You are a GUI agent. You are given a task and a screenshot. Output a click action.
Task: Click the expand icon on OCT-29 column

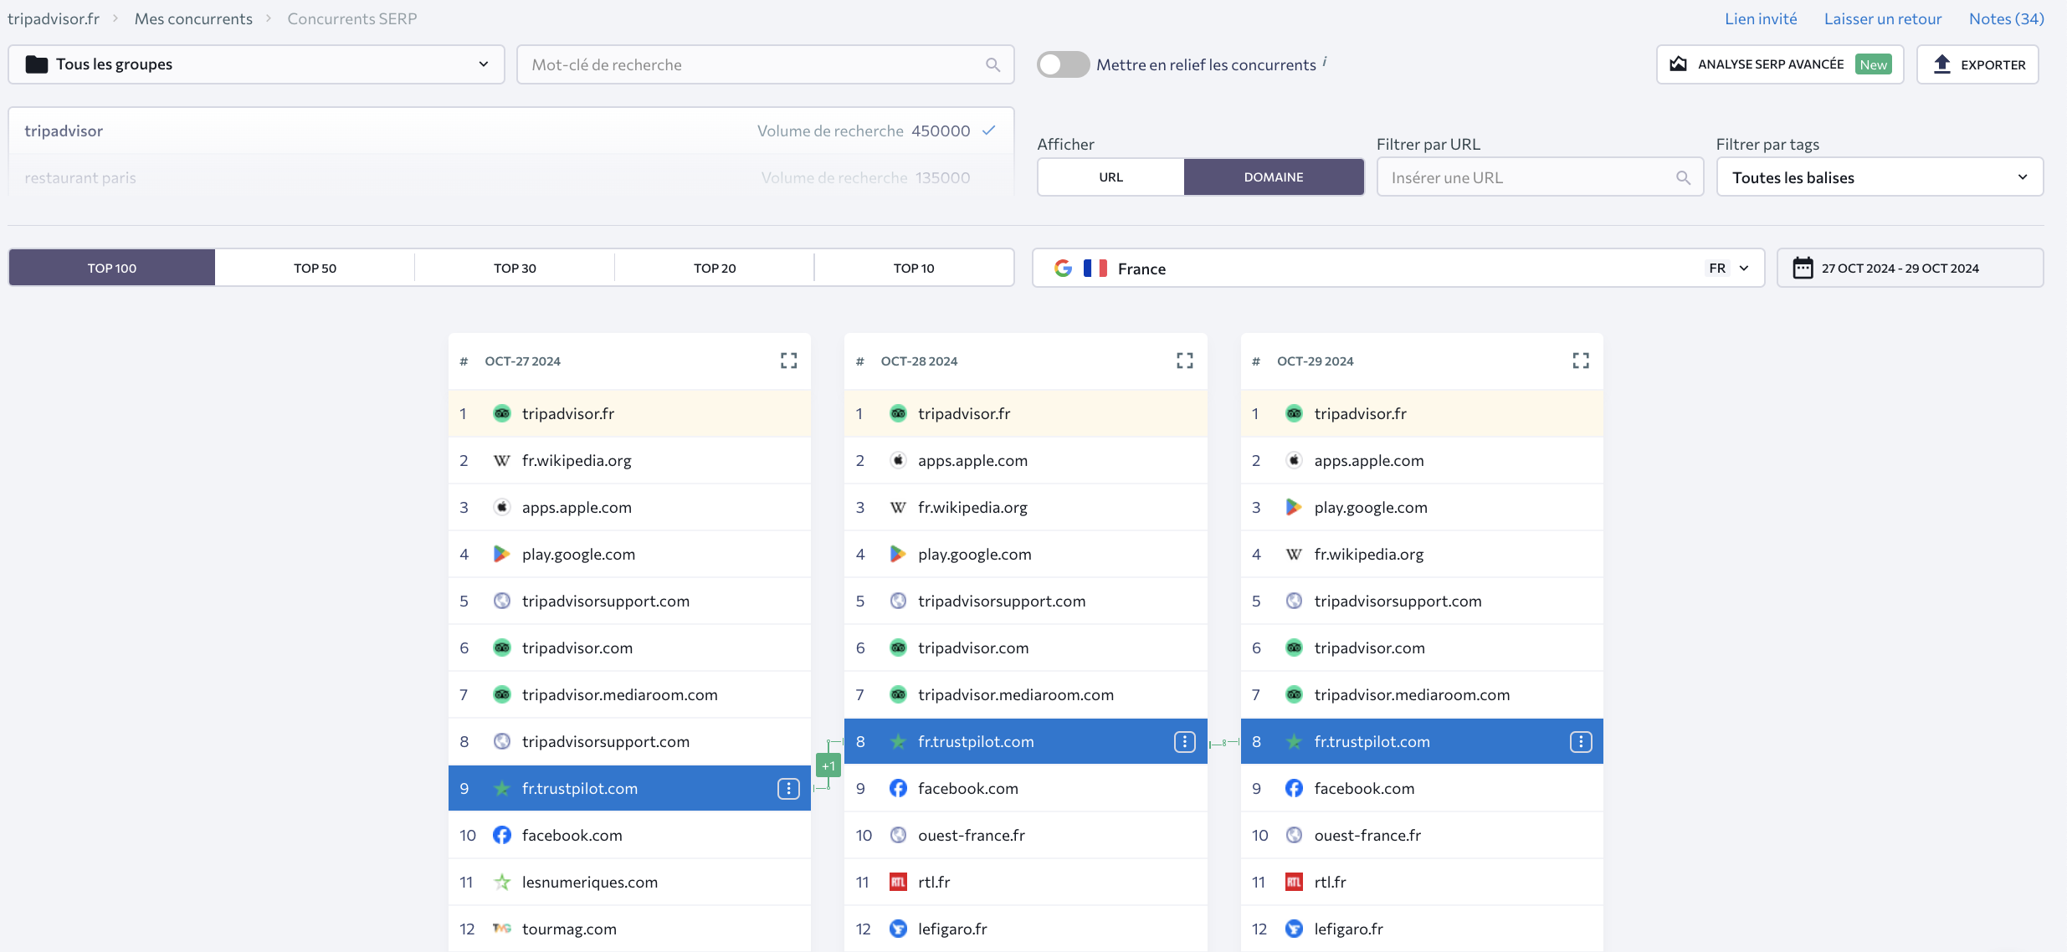(x=1581, y=361)
